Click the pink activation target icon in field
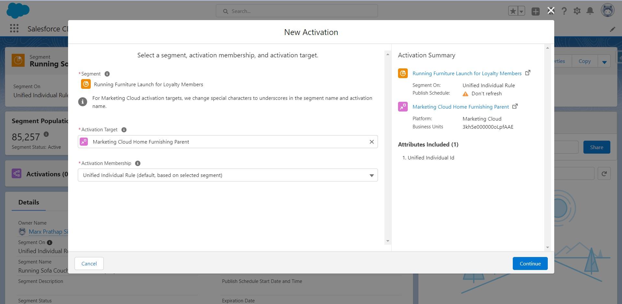Screen dimensions: 622x304 click(84, 142)
